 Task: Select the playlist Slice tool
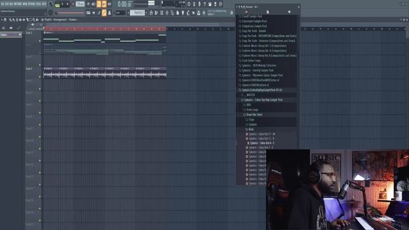coord(27,20)
